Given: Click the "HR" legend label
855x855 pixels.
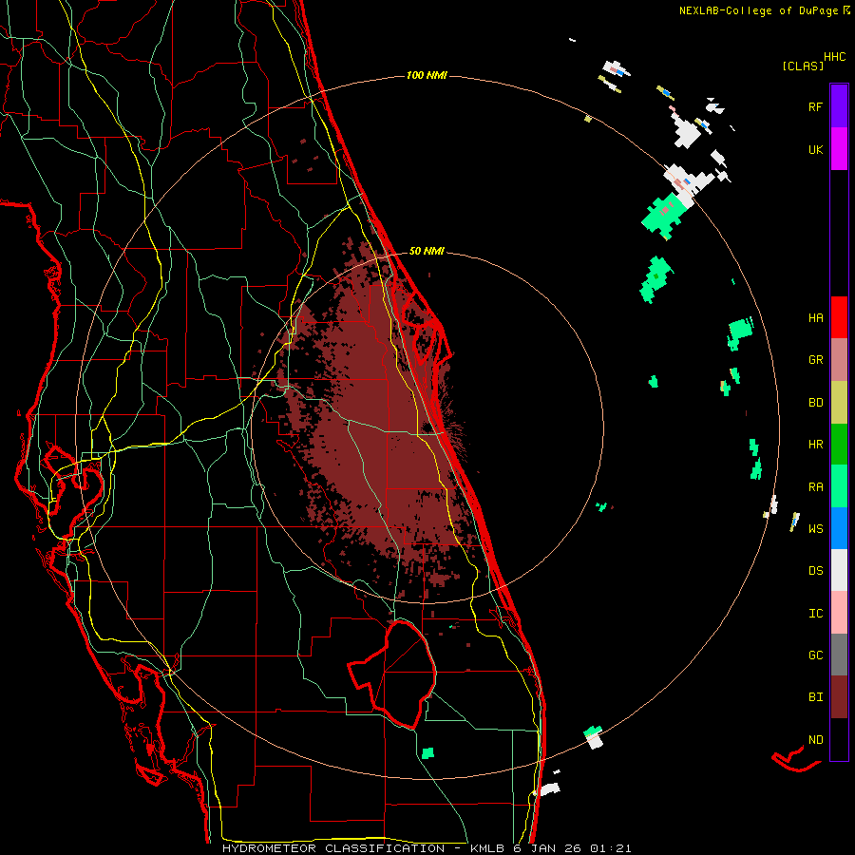Looking at the screenshot, I should pos(815,445).
